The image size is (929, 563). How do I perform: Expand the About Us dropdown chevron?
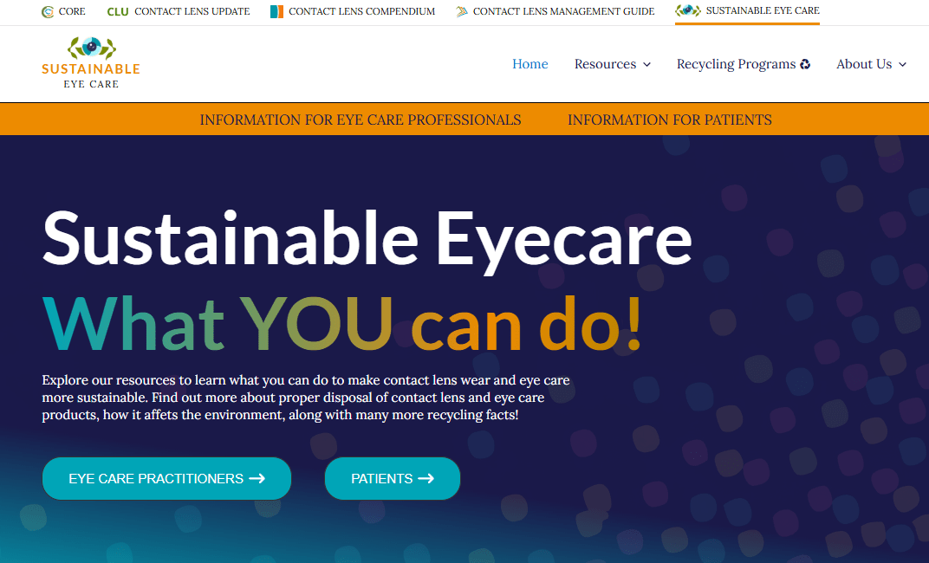coord(902,65)
